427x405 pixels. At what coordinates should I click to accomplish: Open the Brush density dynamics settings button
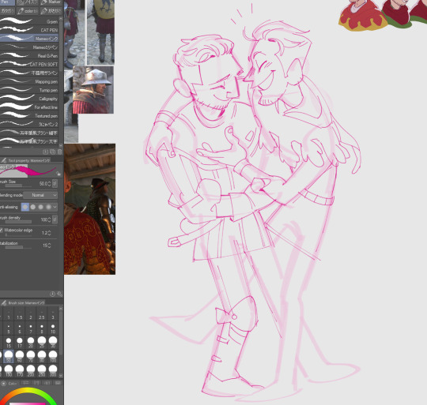pos(55,219)
